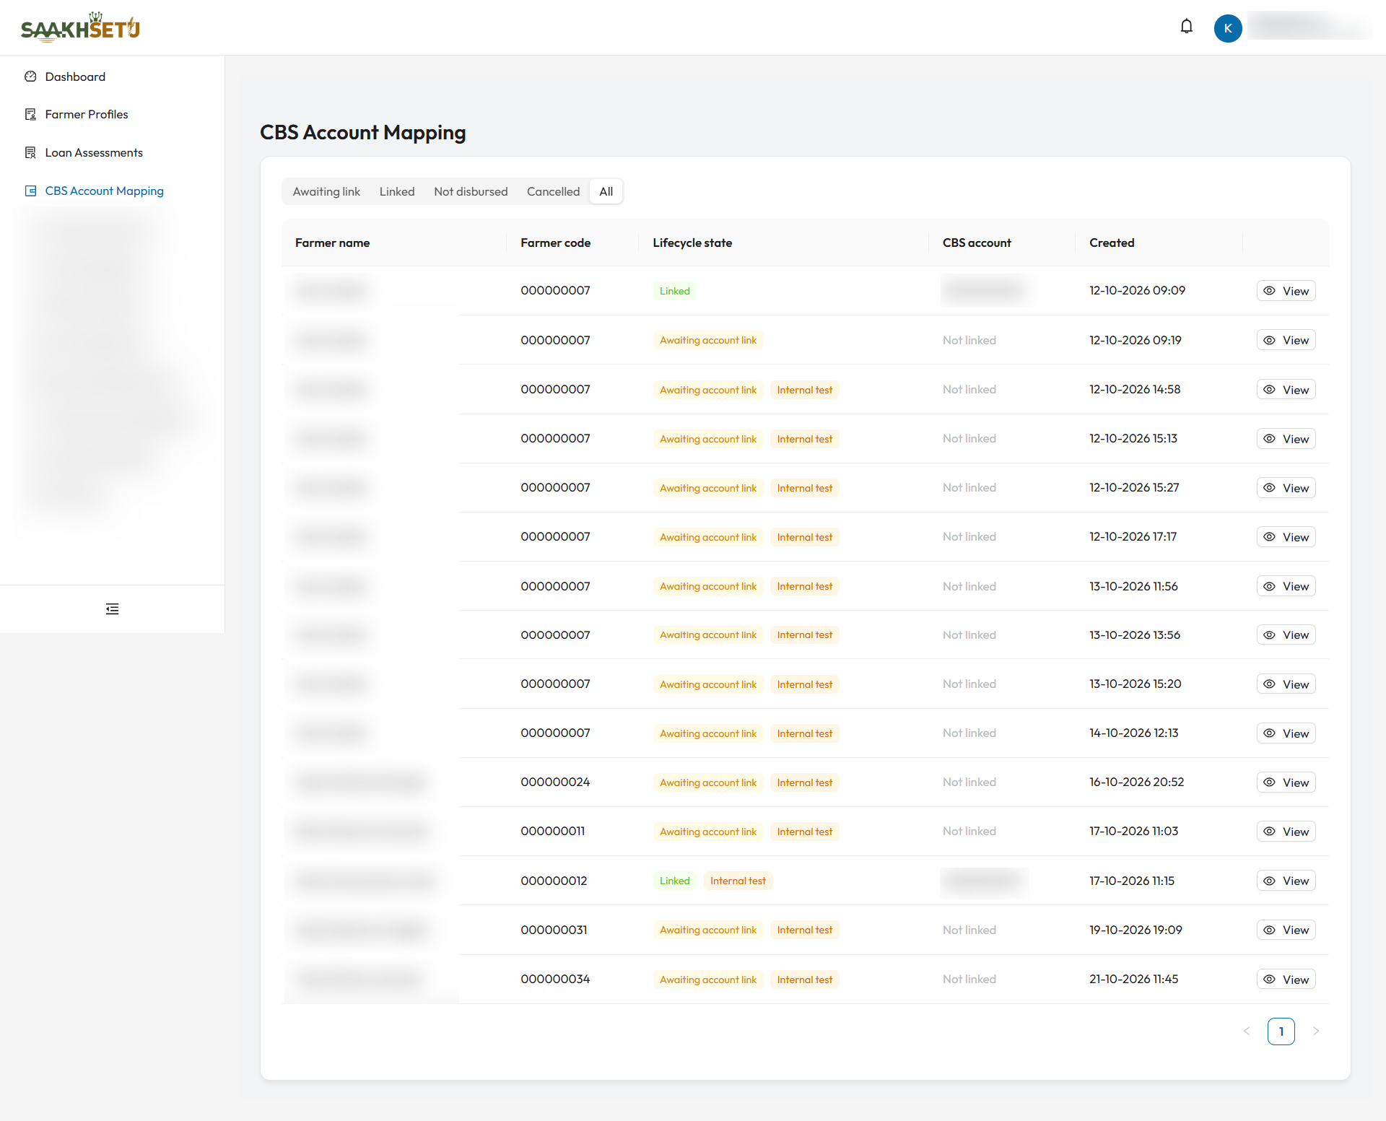
Task: Switch to Awaiting link tab
Action: point(326,191)
